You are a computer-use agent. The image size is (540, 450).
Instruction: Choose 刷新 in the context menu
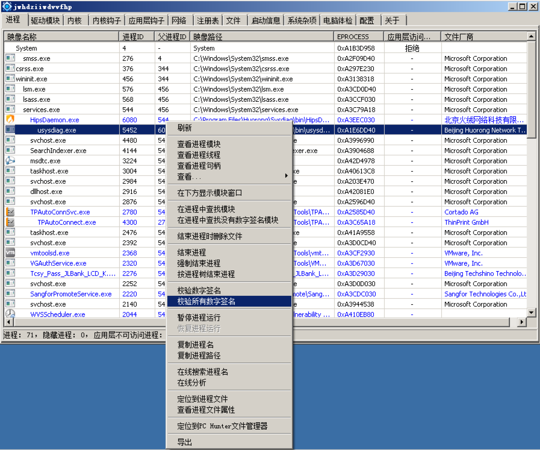click(x=229, y=128)
